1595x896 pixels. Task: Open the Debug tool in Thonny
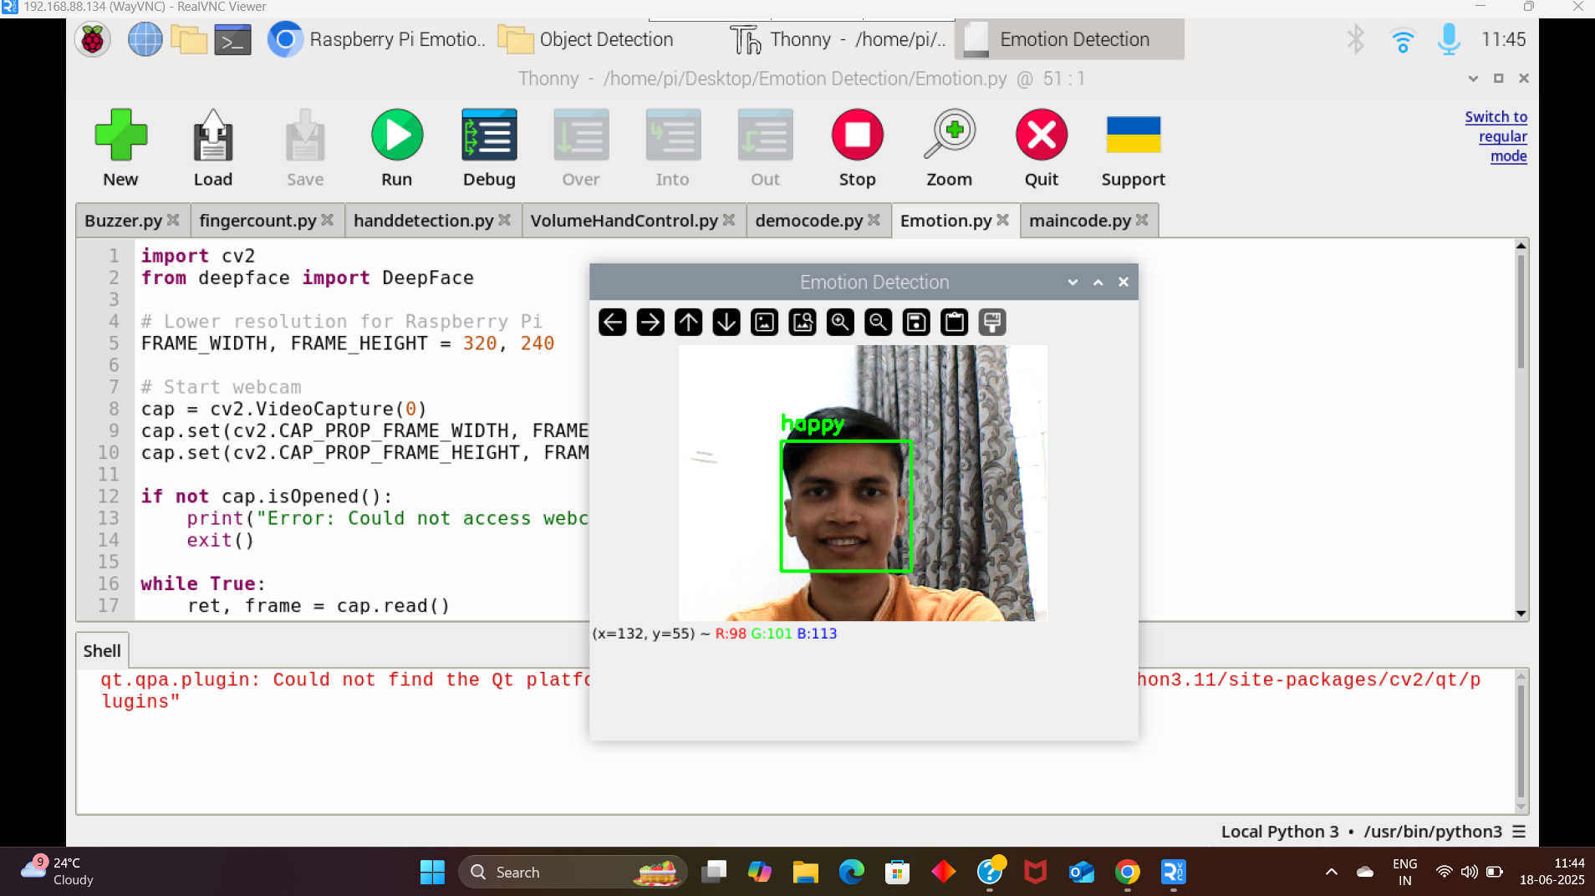click(488, 134)
